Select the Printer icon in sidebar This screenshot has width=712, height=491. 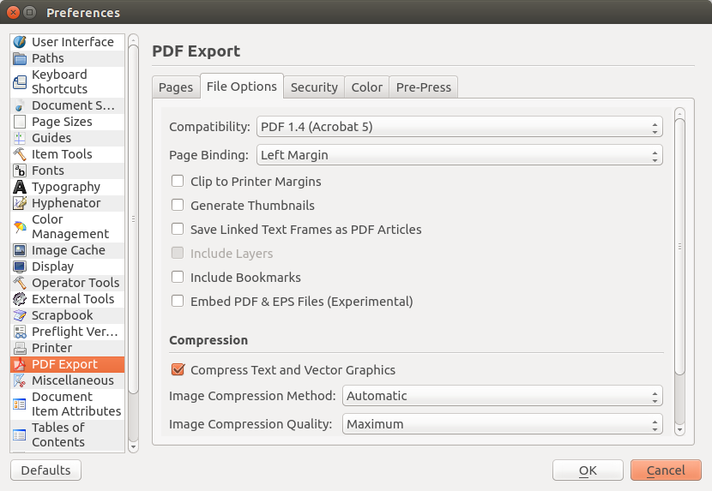click(x=20, y=348)
